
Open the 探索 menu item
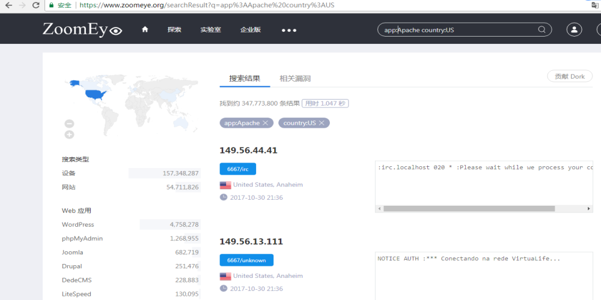[x=174, y=29]
